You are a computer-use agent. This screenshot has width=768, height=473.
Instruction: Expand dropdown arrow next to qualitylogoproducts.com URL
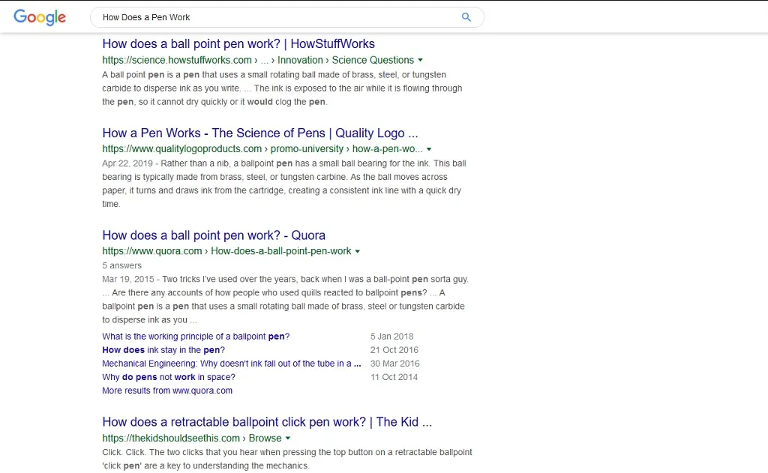(x=429, y=149)
